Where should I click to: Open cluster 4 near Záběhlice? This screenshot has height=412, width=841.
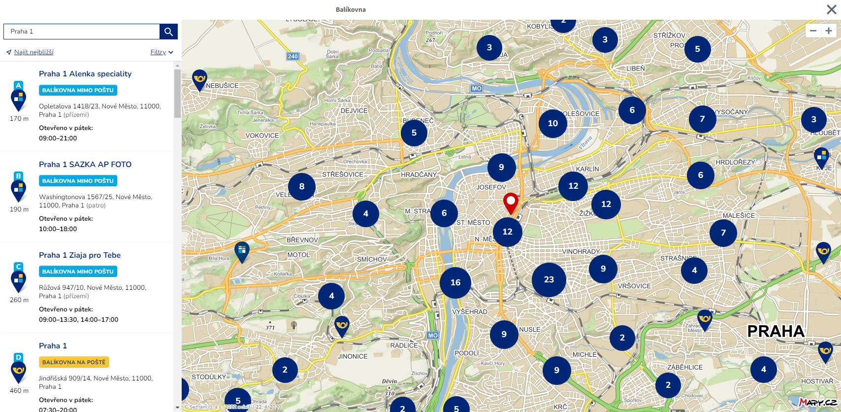click(764, 369)
